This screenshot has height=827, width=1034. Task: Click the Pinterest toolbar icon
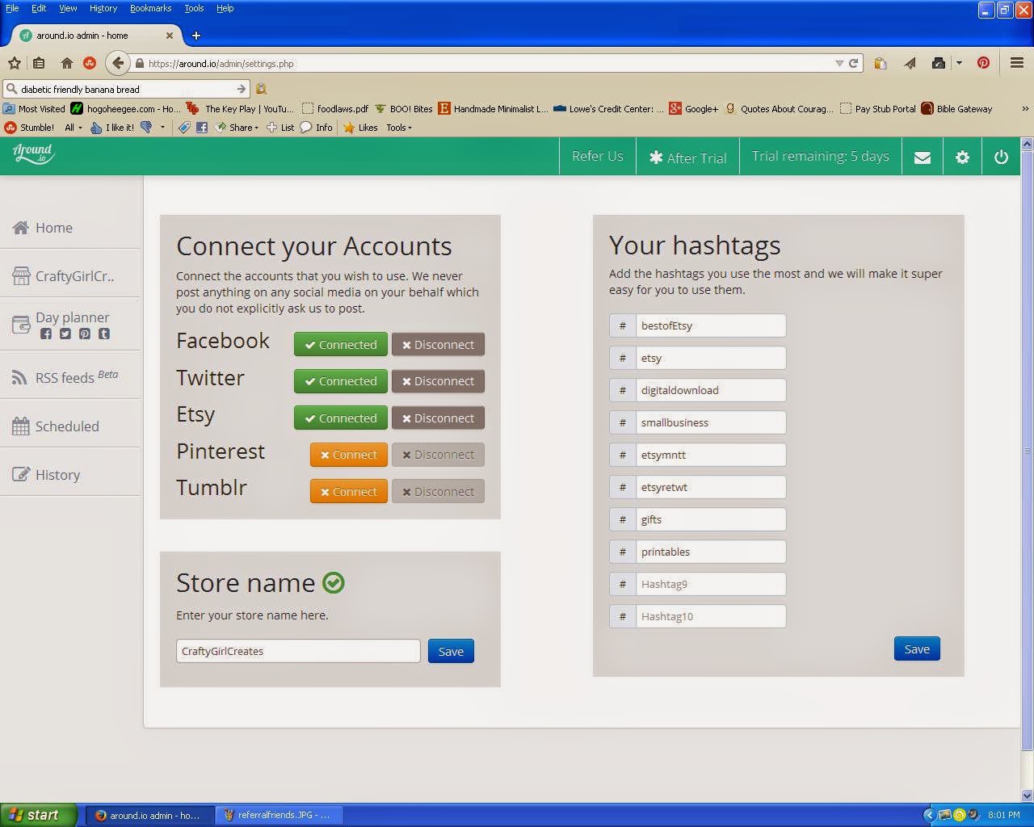[983, 63]
